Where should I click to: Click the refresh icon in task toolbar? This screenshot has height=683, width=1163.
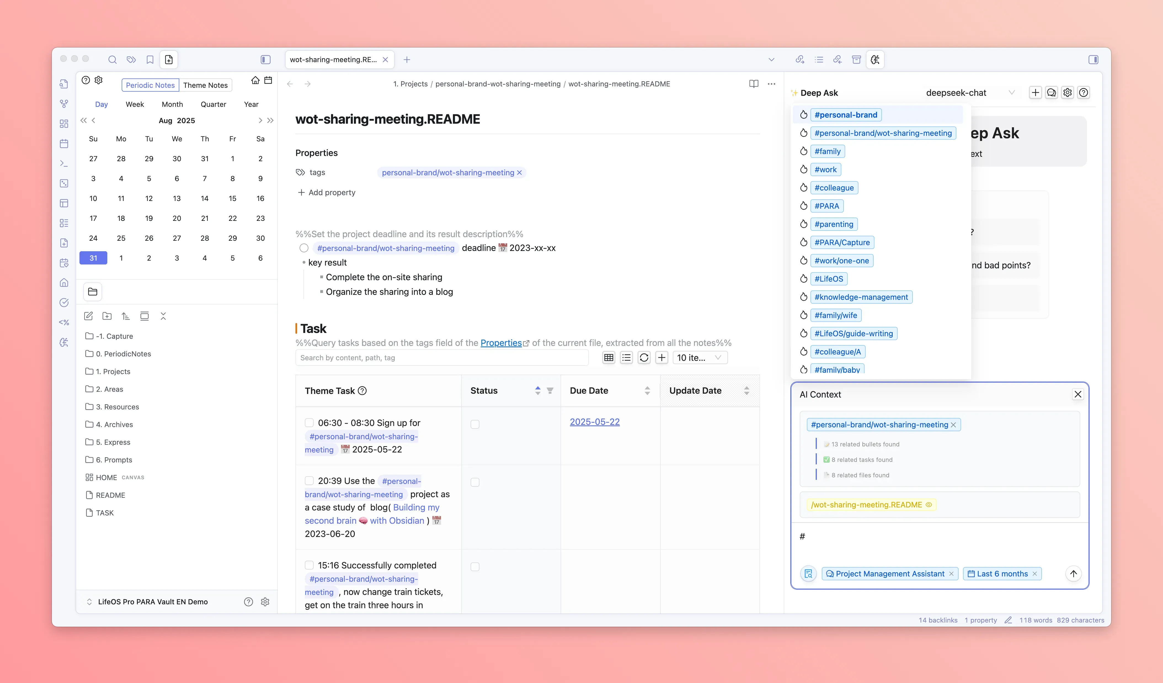(x=644, y=358)
